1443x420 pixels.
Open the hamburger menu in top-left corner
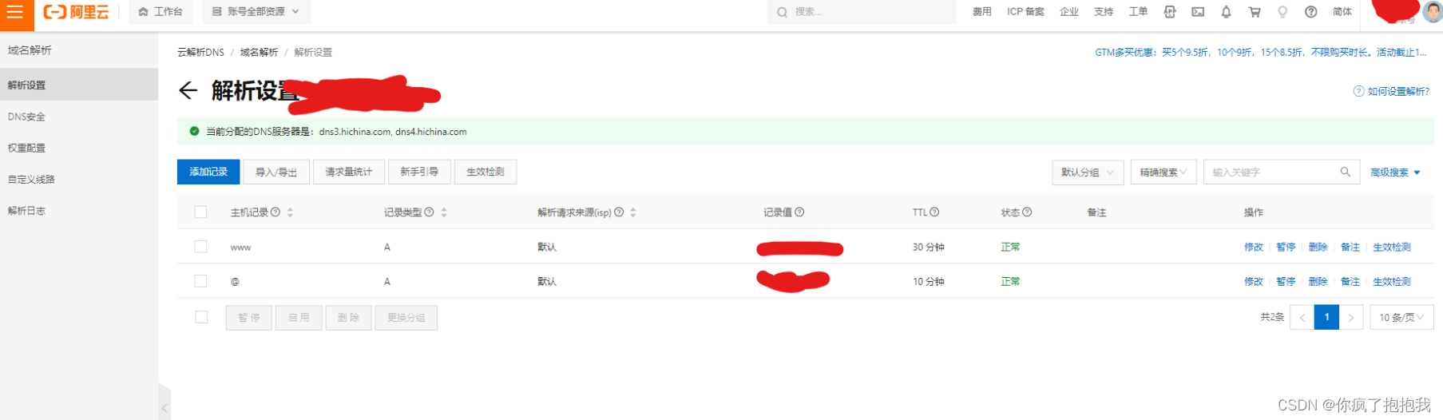16,12
